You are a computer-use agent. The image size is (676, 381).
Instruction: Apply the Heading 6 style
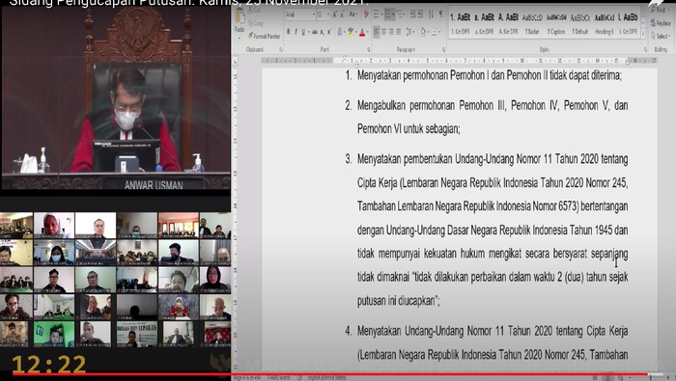coord(604,23)
